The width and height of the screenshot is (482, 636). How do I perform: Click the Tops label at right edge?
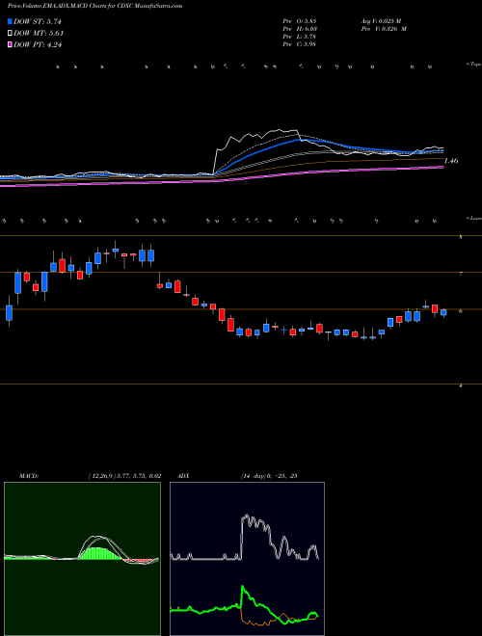pos(473,65)
